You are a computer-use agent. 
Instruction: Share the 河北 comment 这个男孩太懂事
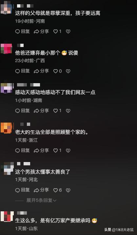point(41,190)
